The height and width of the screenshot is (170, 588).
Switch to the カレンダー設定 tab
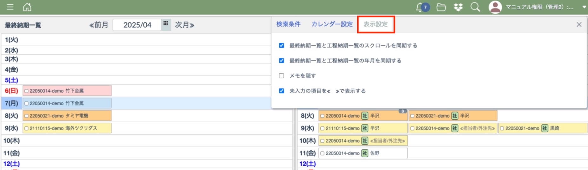click(x=332, y=24)
